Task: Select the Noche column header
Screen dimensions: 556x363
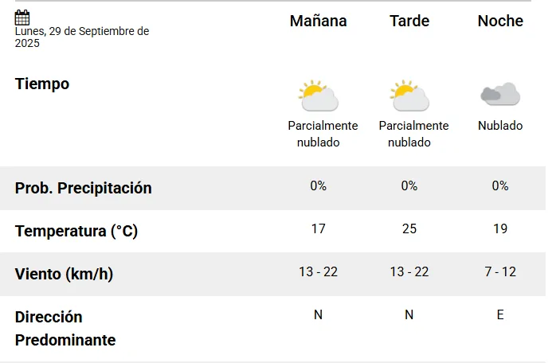Action: click(500, 21)
